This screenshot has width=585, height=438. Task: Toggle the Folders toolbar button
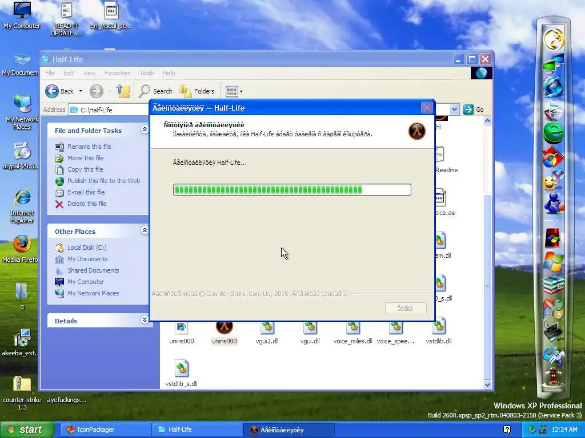[x=197, y=91]
